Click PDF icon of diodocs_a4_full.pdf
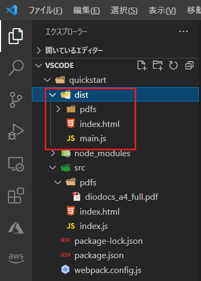This screenshot has width=201, height=281. point(76,197)
